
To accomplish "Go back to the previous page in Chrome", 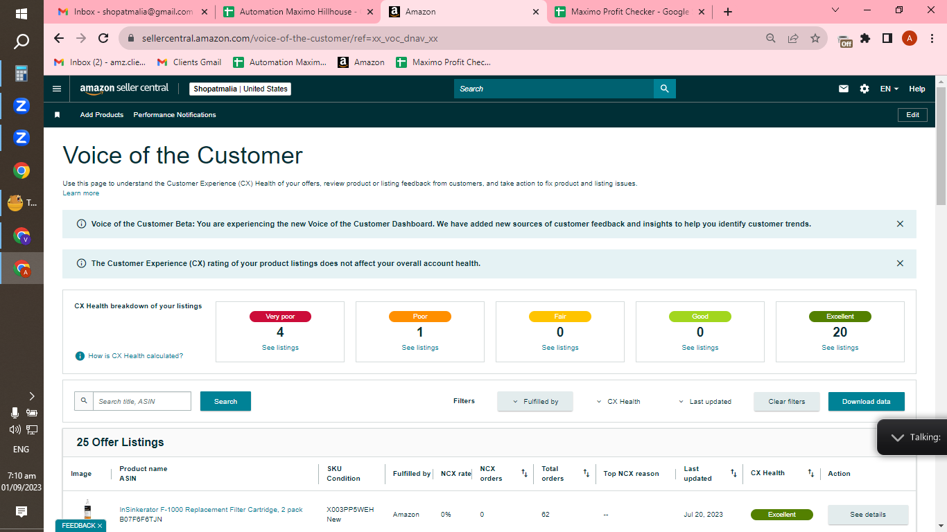I will pyautogui.click(x=59, y=38).
